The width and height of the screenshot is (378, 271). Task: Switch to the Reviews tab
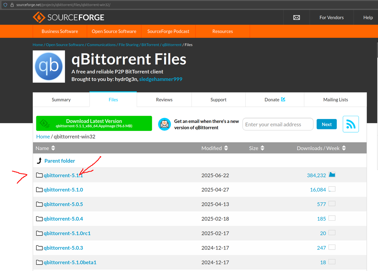coord(164,99)
